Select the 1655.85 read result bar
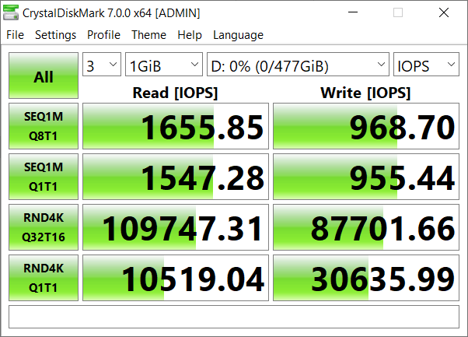The height and width of the screenshot is (337, 468). pyautogui.click(x=176, y=126)
